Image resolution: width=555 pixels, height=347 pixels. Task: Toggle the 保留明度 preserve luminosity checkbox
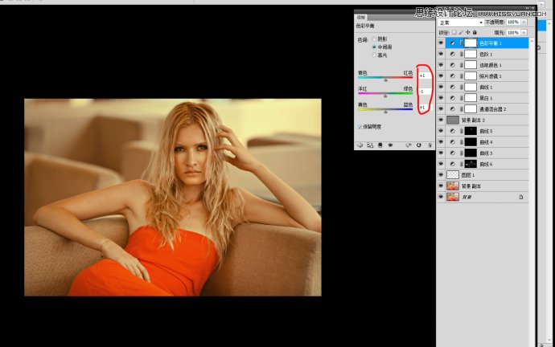point(360,126)
